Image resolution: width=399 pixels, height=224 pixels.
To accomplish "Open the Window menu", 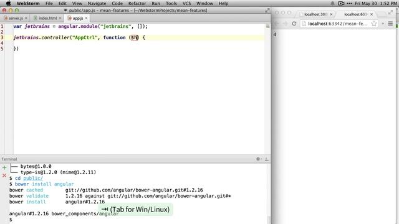I will pyautogui.click(x=204, y=4).
